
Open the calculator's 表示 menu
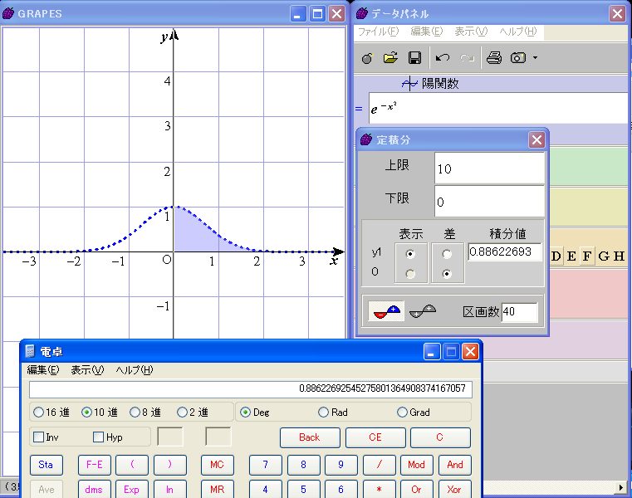[87, 370]
